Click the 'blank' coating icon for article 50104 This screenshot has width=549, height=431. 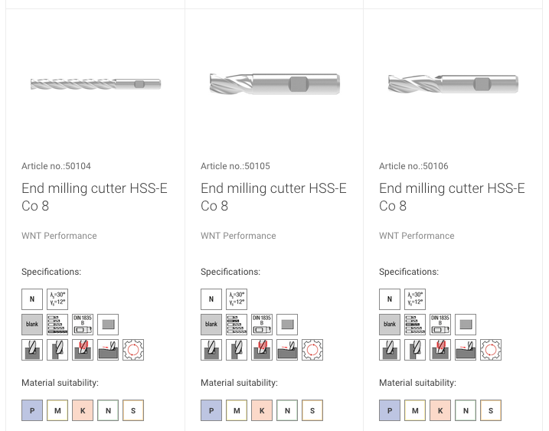click(32, 325)
